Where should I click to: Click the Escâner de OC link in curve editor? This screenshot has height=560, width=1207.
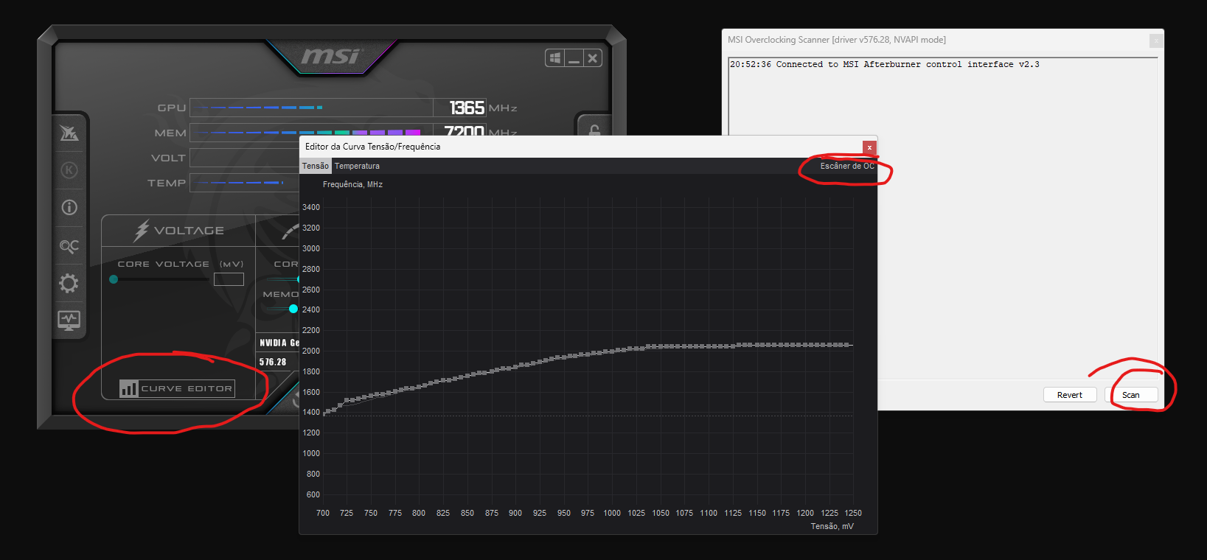pyautogui.click(x=847, y=166)
